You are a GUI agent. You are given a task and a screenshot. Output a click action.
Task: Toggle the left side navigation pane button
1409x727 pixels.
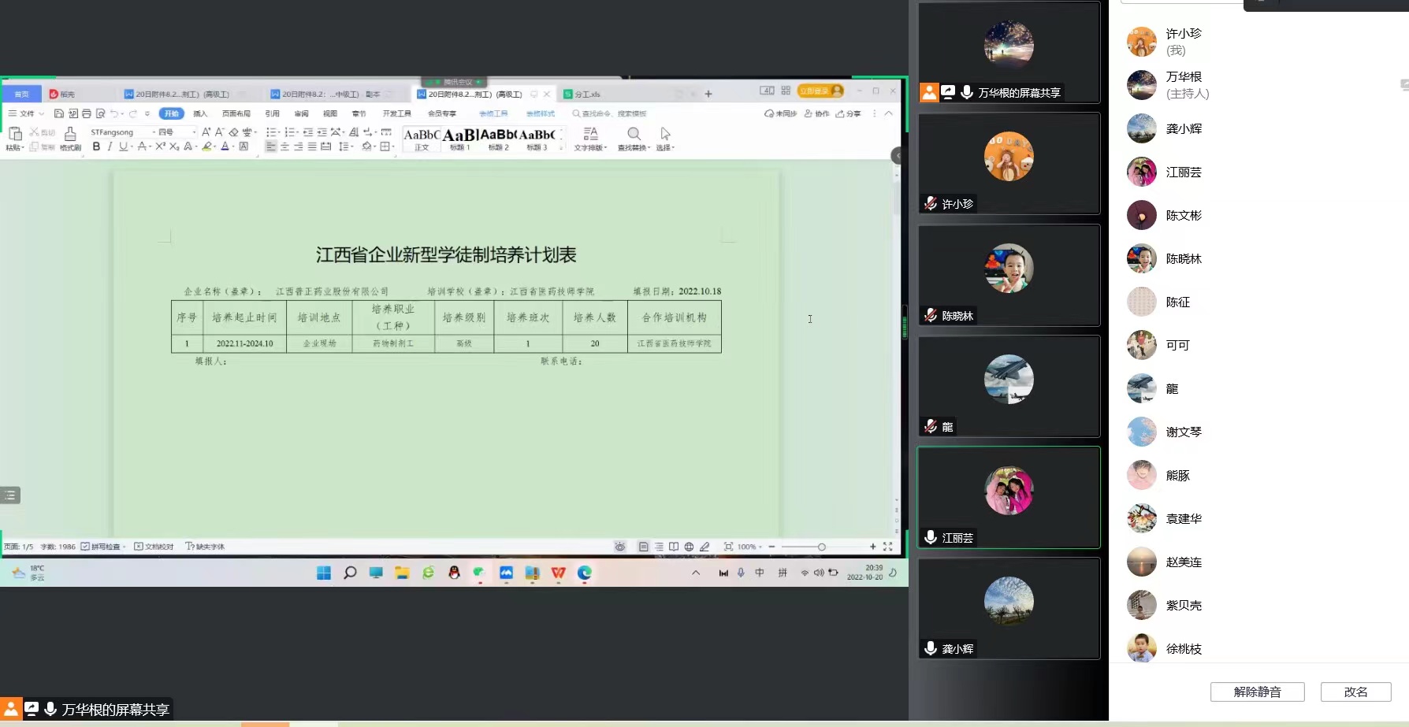pos(10,495)
